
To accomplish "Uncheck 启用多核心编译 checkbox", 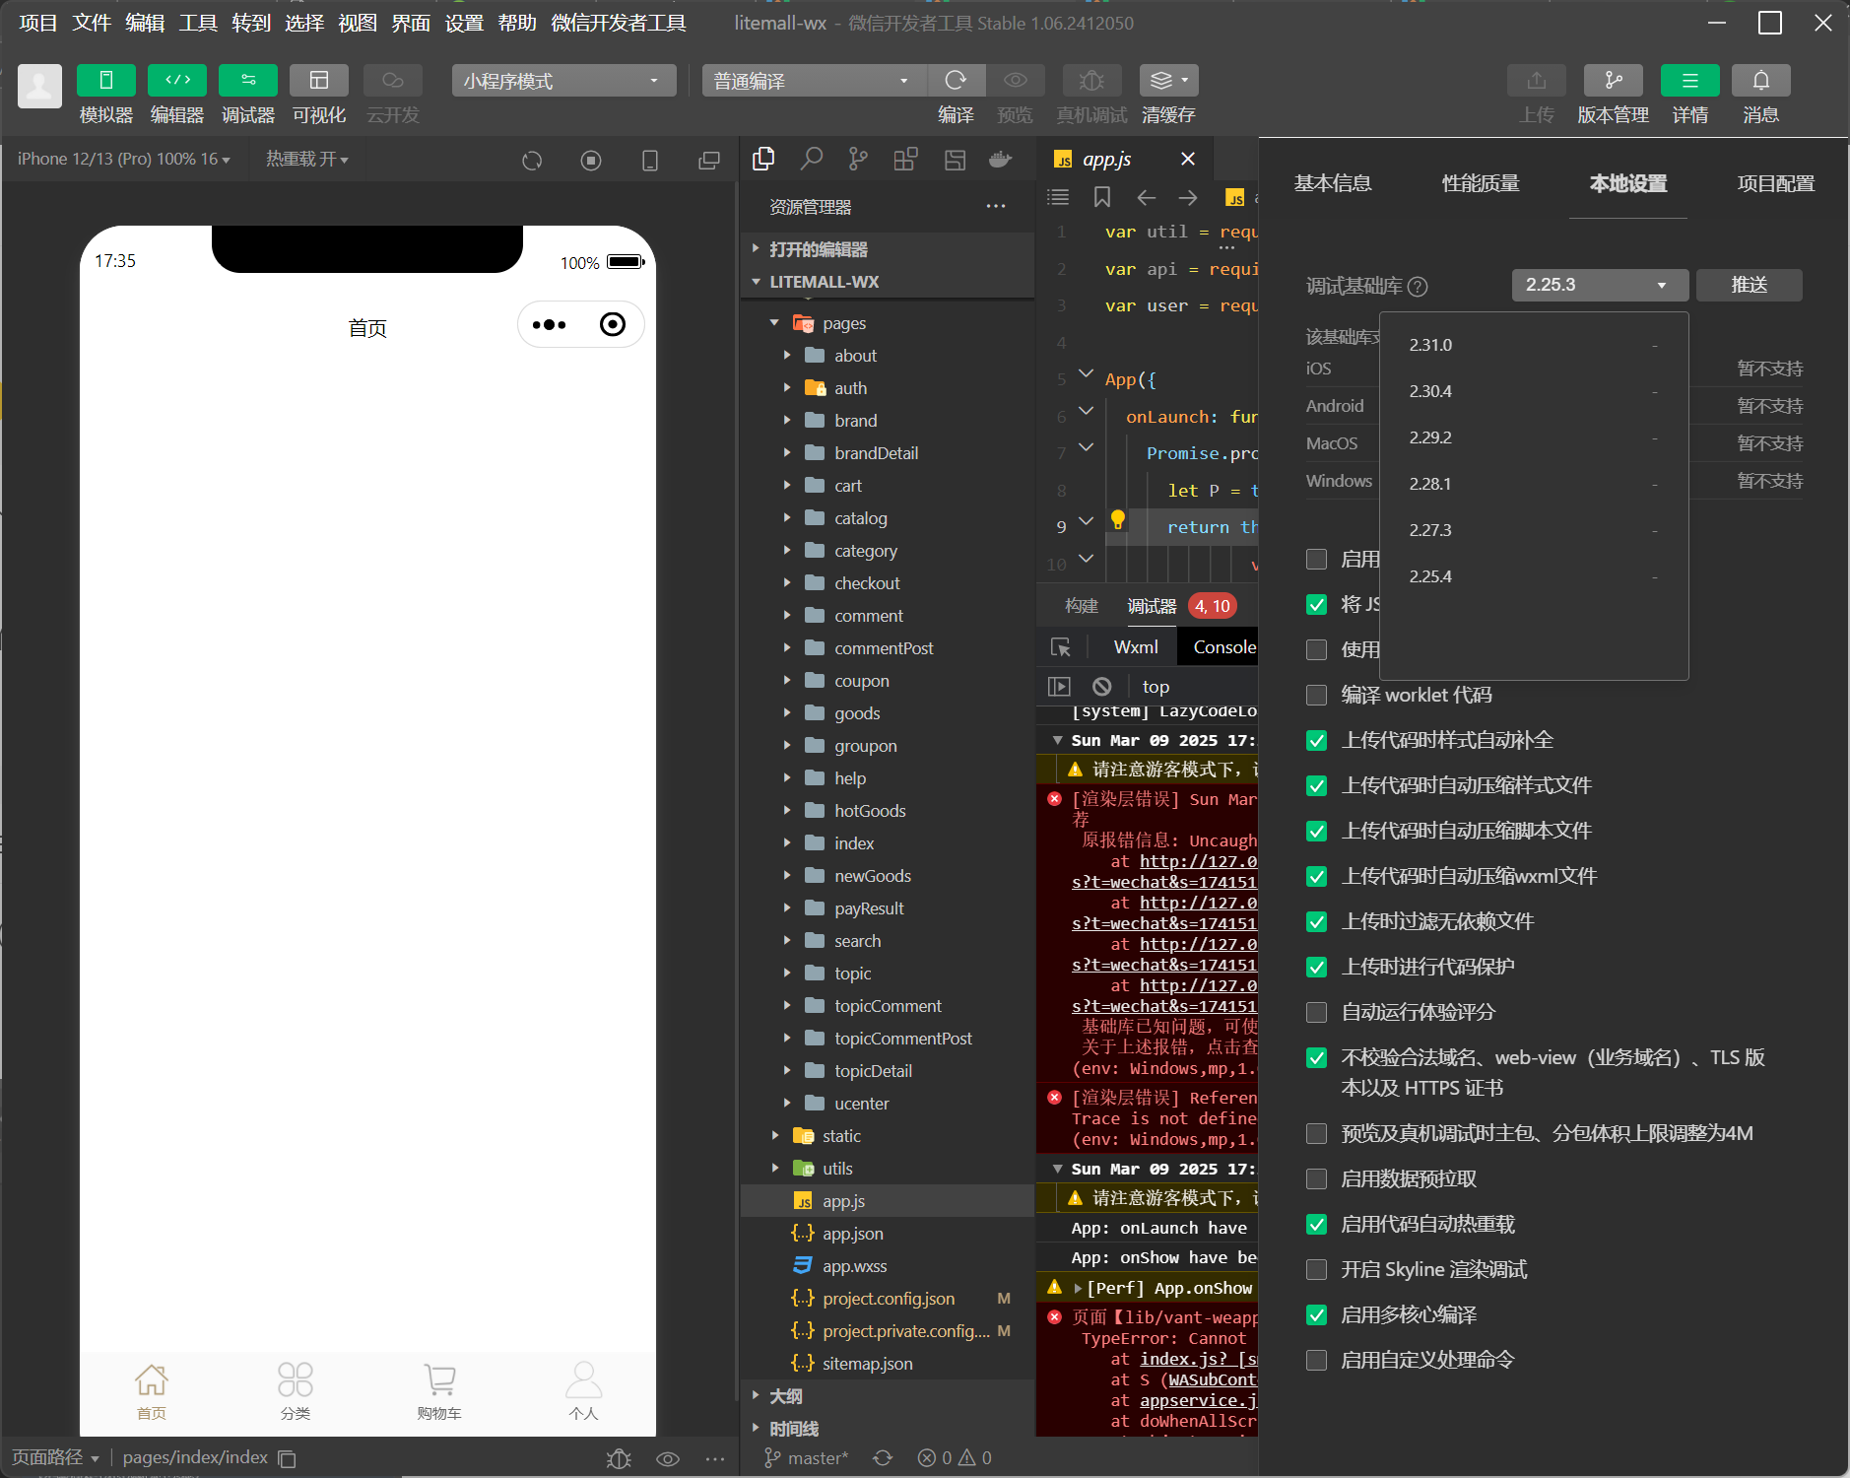I will [x=1317, y=1315].
